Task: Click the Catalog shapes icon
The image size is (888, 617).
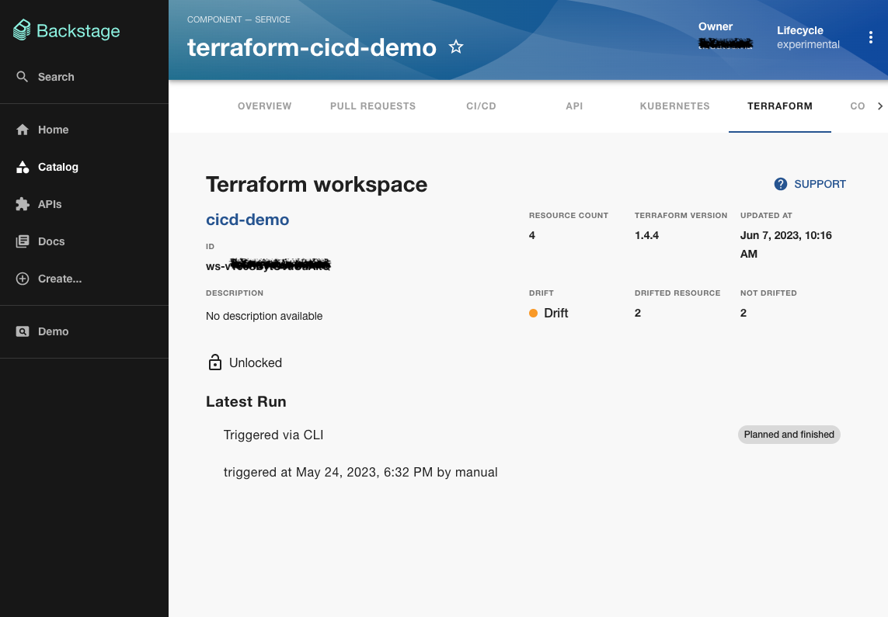Action: [22, 167]
